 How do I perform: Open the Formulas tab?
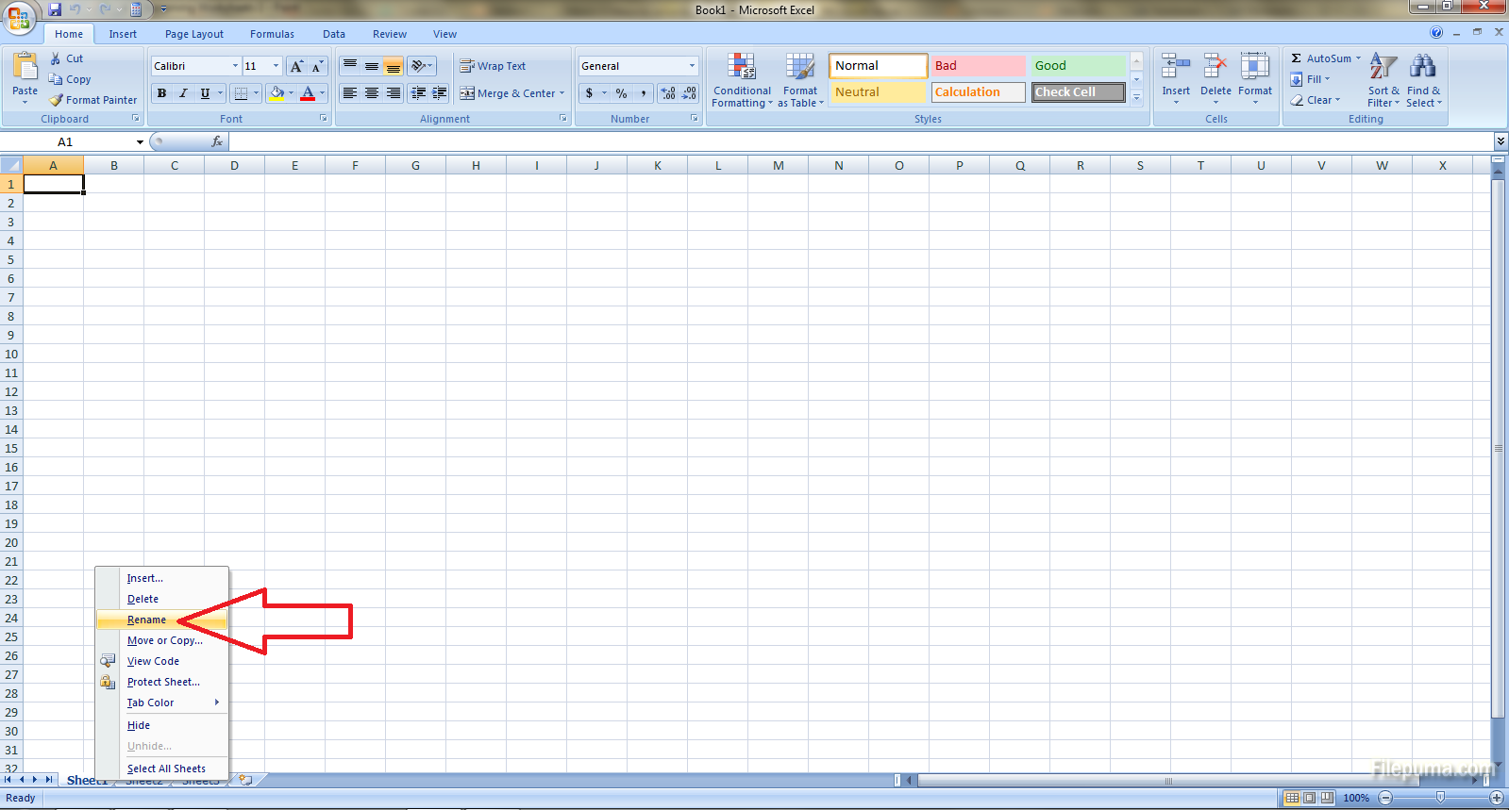pos(272,34)
